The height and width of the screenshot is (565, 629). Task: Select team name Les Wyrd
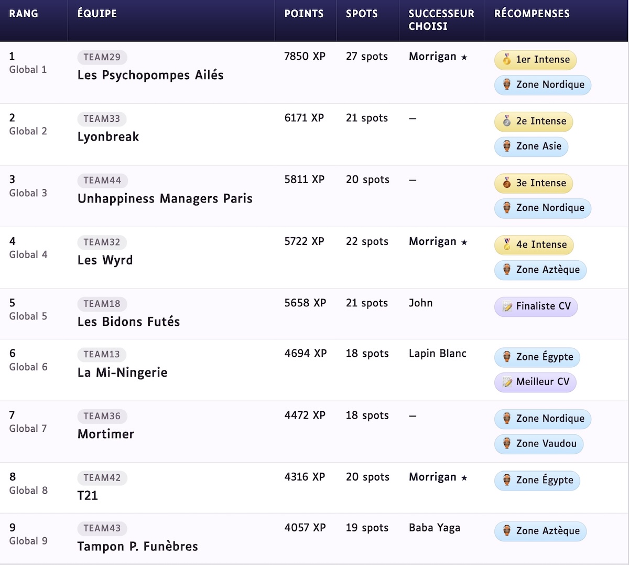coord(105,261)
